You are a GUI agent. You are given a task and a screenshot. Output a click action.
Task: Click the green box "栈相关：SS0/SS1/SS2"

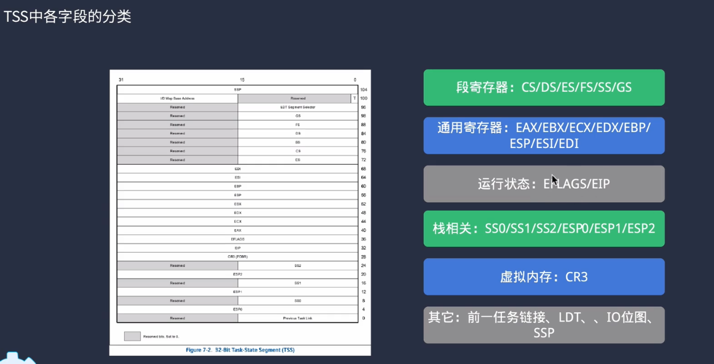(x=544, y=229)
